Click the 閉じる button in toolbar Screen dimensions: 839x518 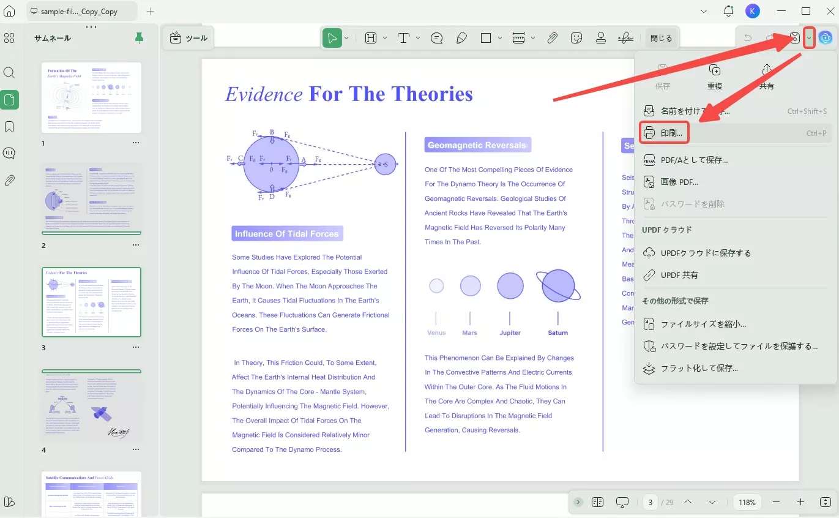pos(661,38)
